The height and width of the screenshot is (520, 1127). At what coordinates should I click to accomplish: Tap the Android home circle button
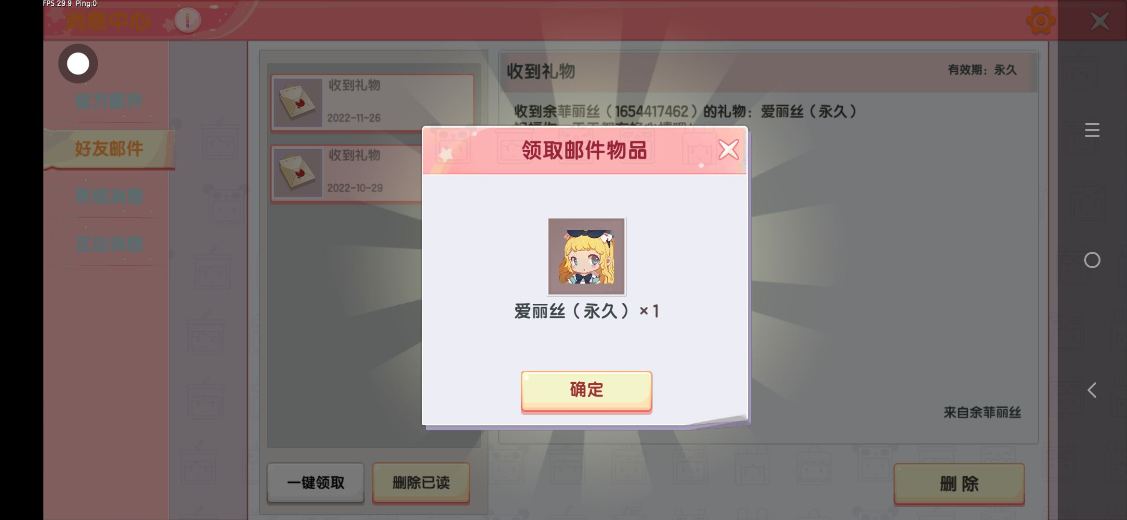pyautogui.click(x=1092, y=260)
